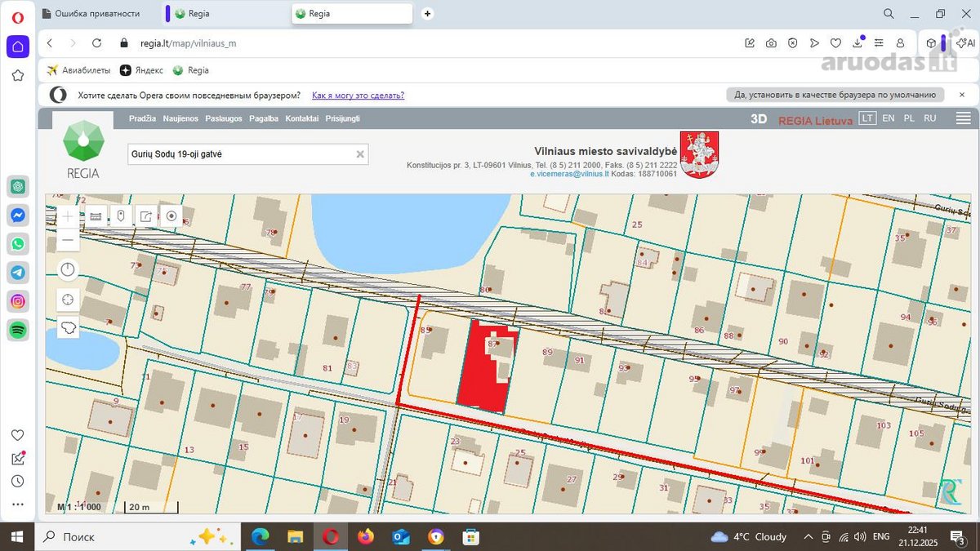The width and height of the screenshot is (980, 551).
Task: Click the 'Как я могу это сделать?' link
Action: (x=358, y=96)
